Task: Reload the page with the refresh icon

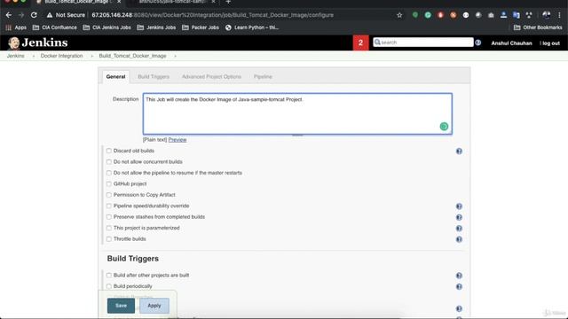Action: [x=34, y=15]
